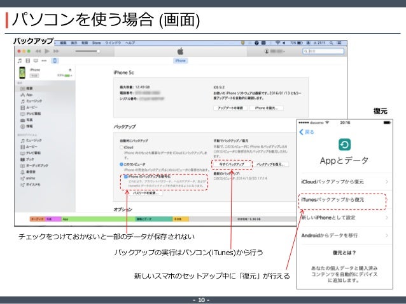Screen dimensions: 406x304
Task: Select このコンピュータ backup radio button
Action: point(121,164)
